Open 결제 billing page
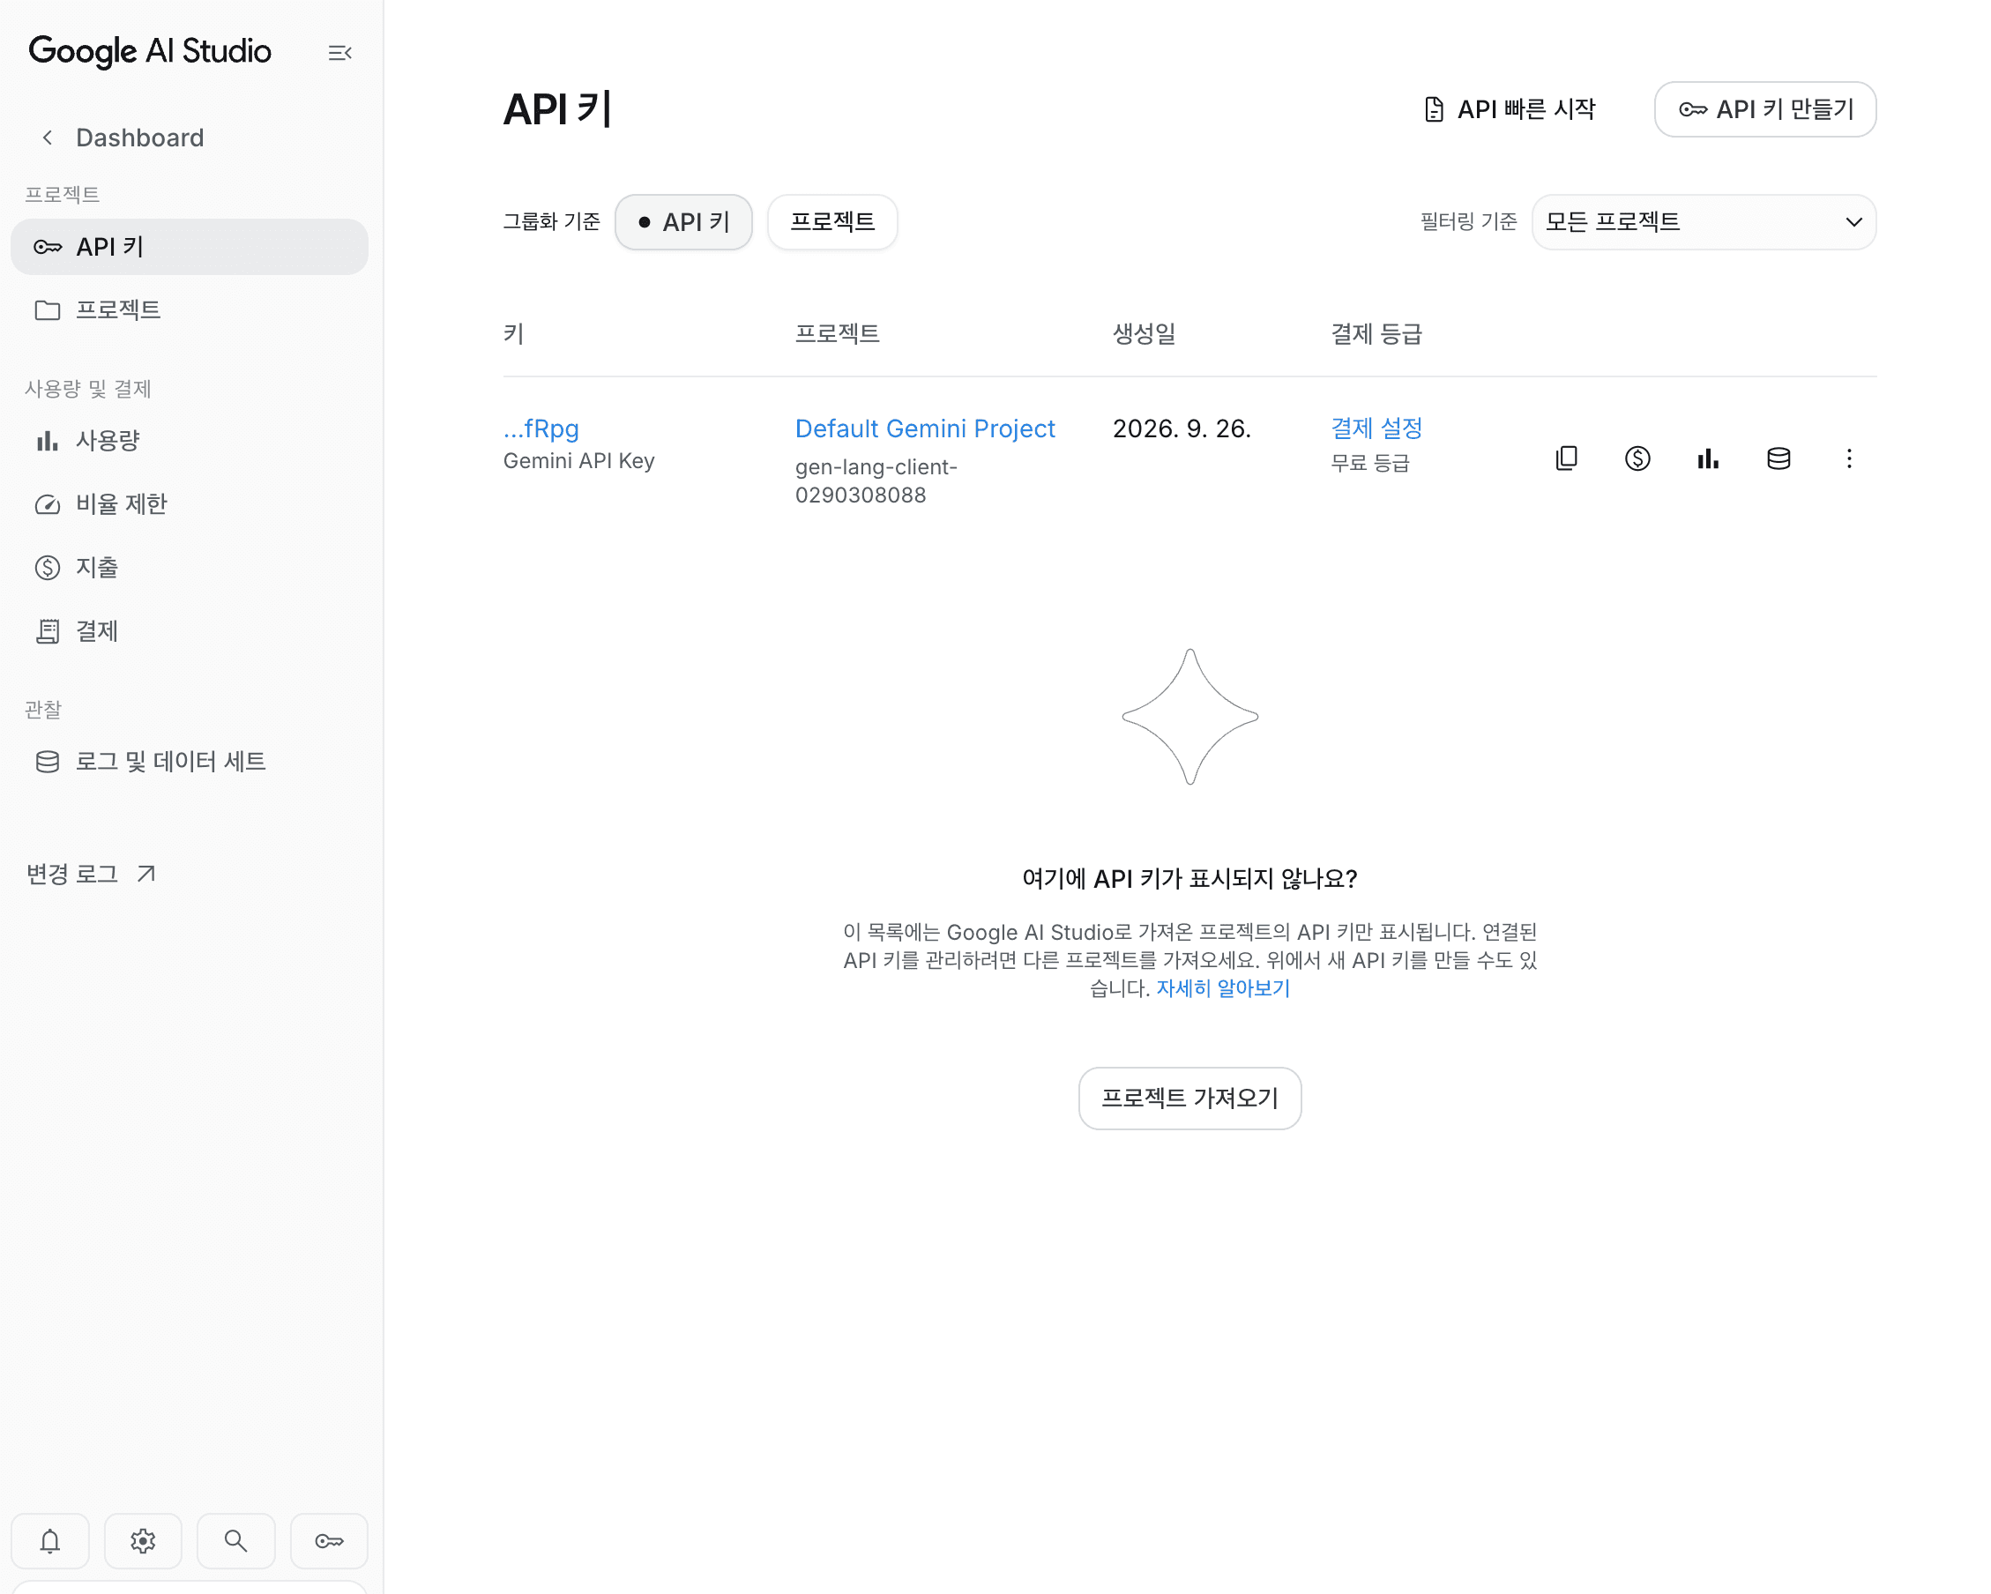Screen dimensions: 1991x1594 pos(190,630)
